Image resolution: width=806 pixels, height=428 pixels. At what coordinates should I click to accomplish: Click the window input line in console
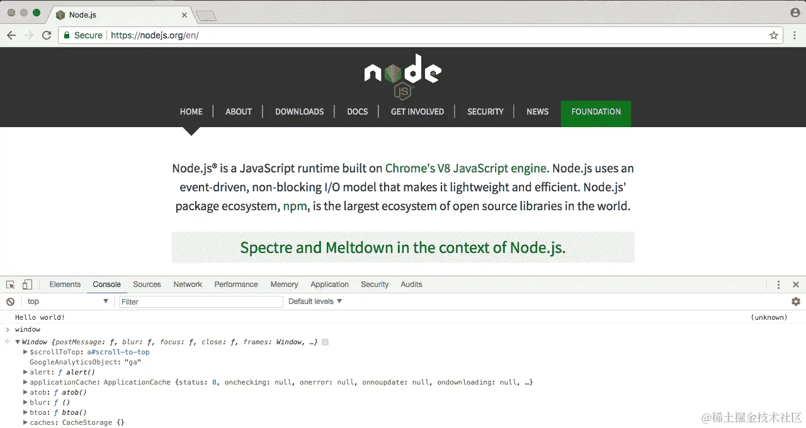pyautogui.click(x=28, y=329)
